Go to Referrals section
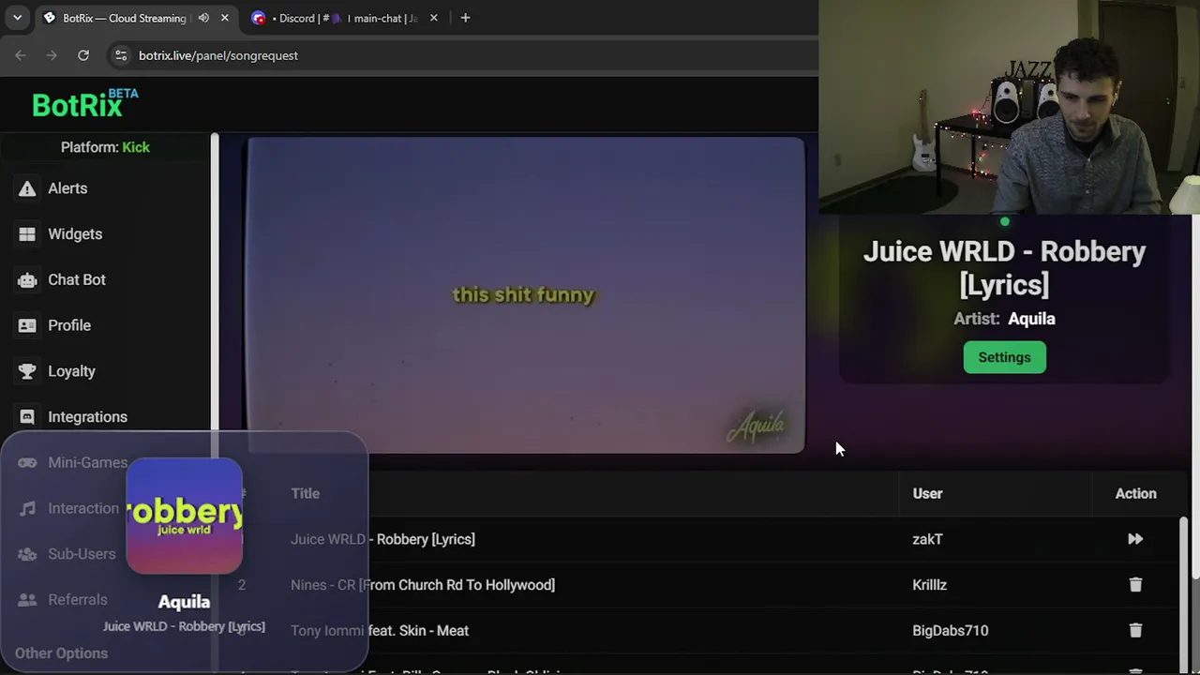 [78, 600]
